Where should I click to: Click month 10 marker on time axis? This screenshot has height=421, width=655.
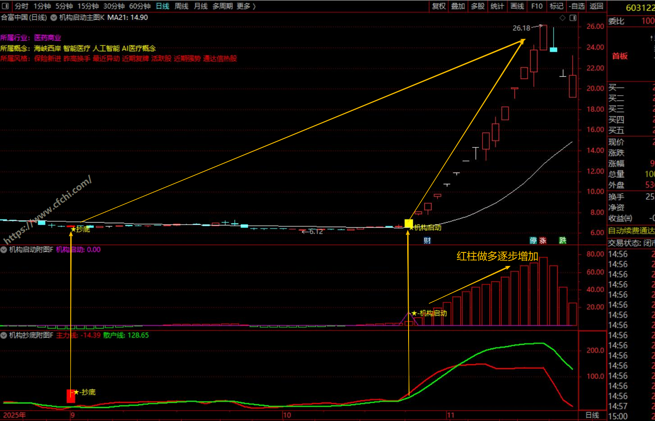287,415
